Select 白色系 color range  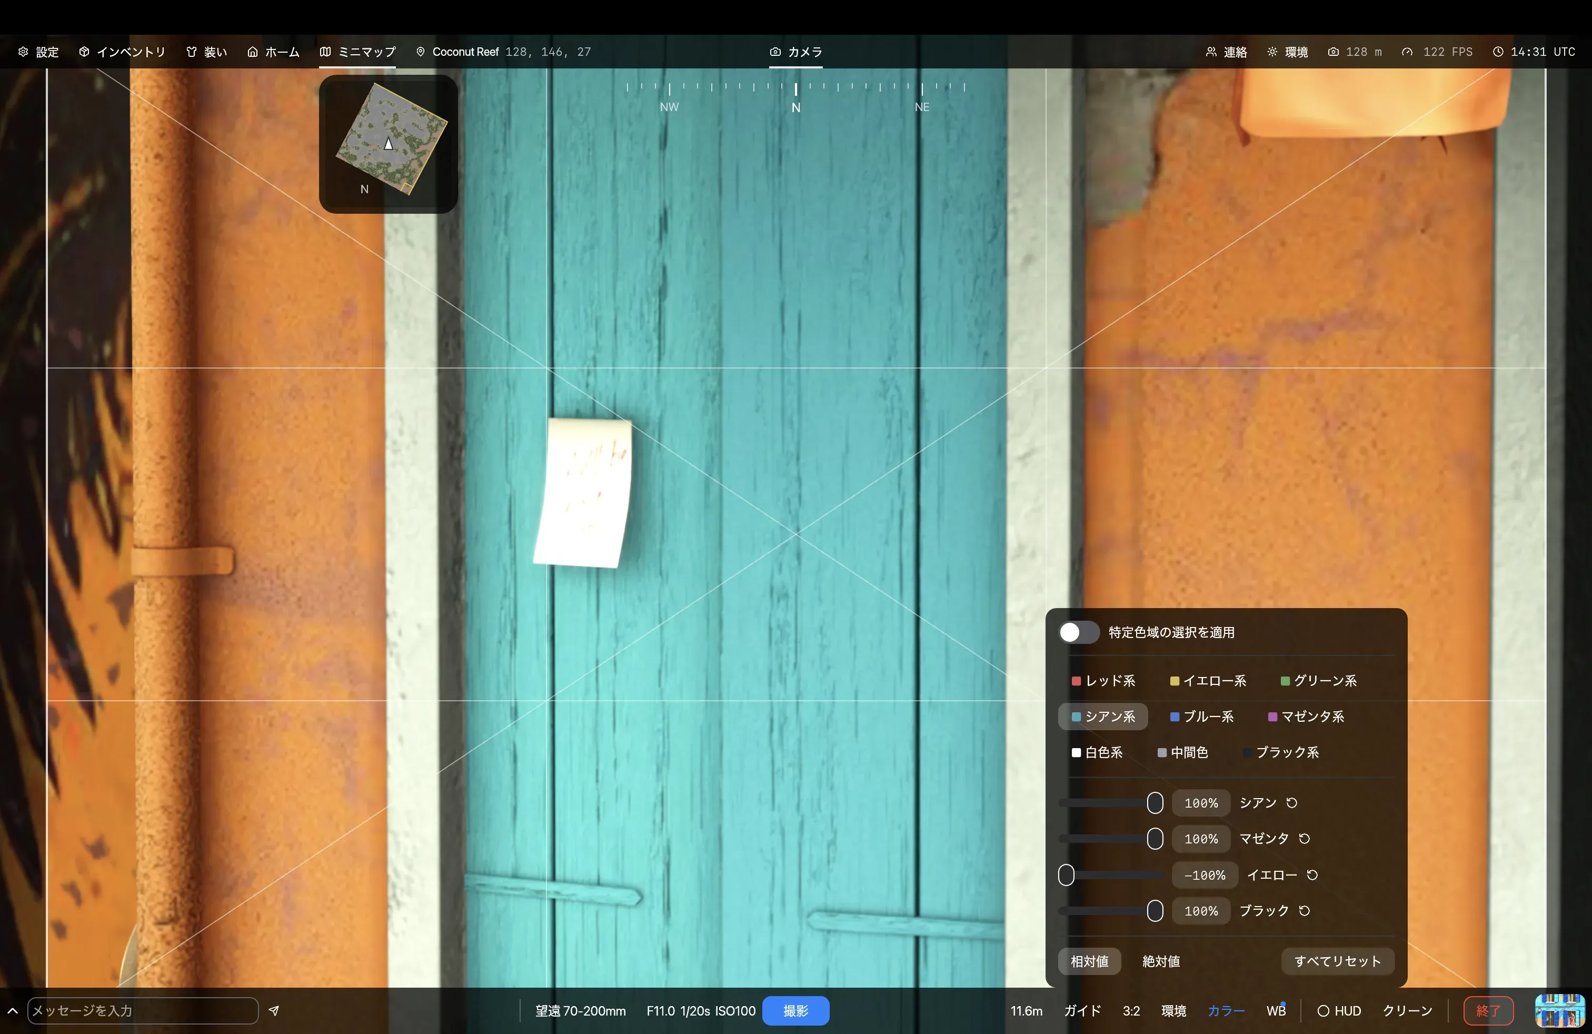[1097, 752]
